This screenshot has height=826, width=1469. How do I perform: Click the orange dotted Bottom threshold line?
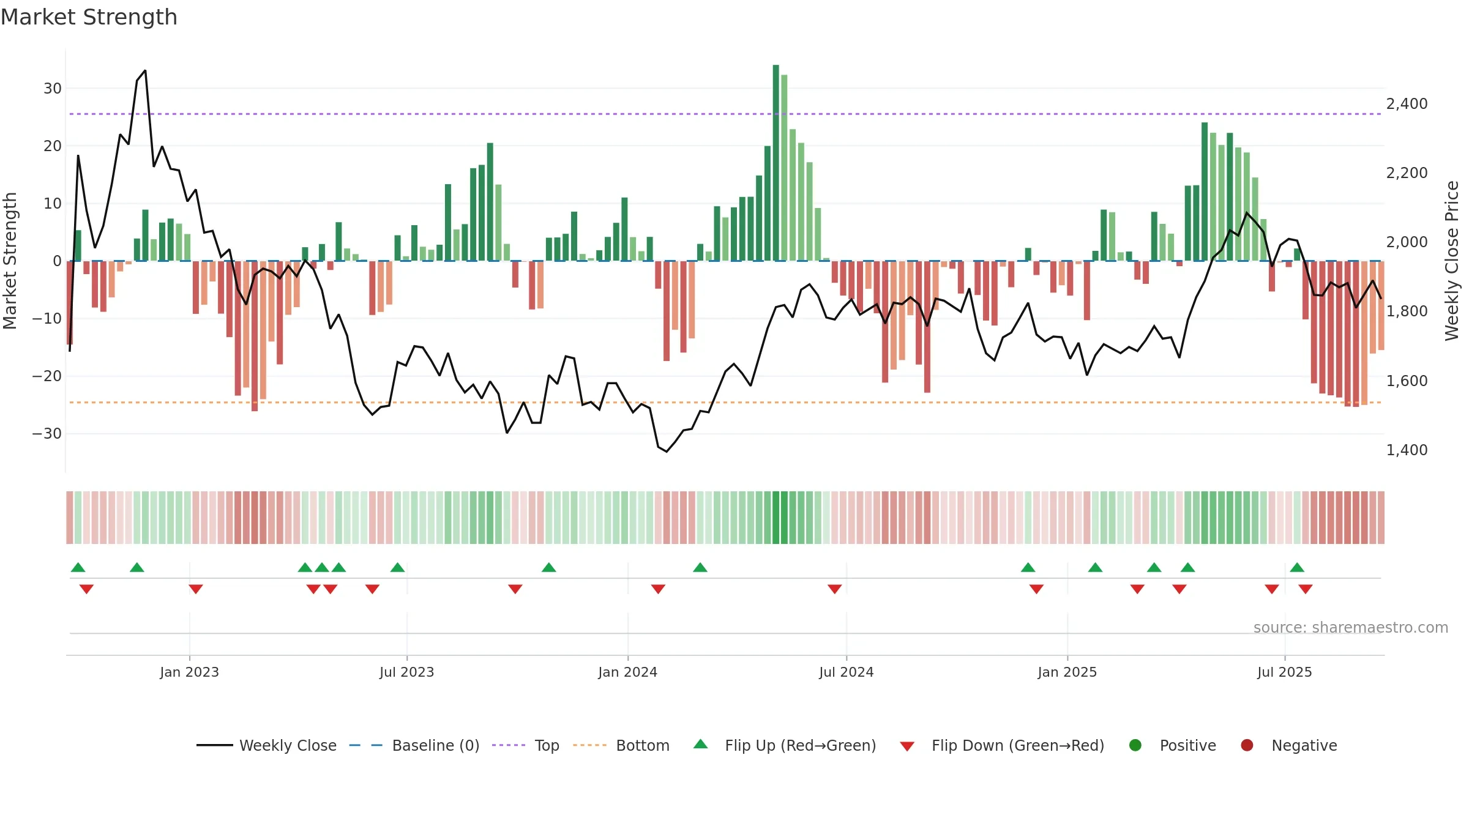click(725, 403)
